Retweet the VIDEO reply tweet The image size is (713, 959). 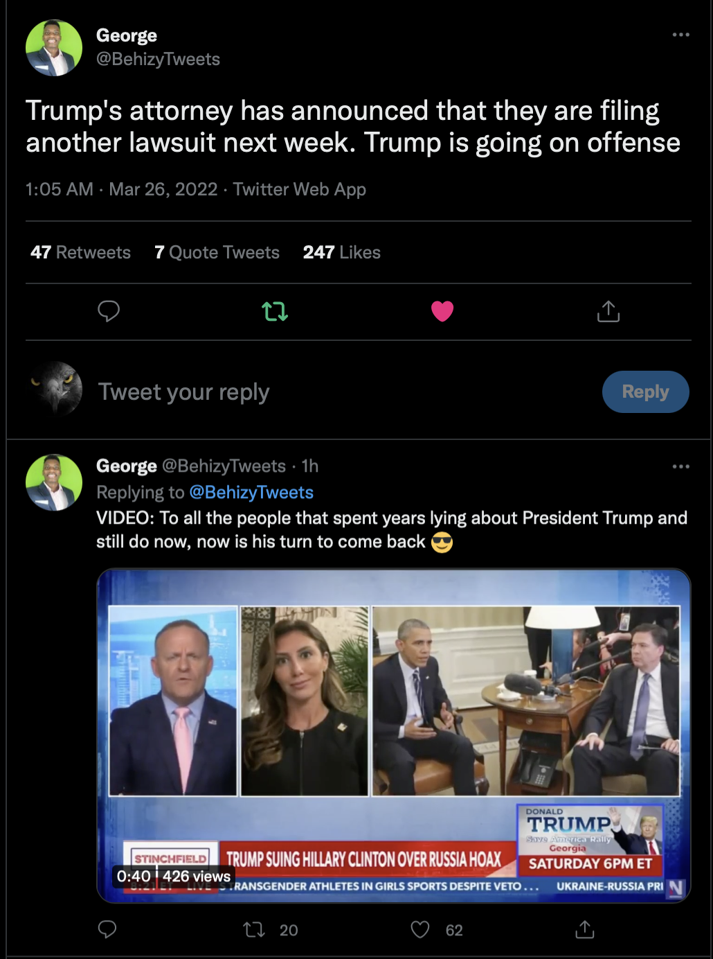pyautogui.click(x=255, y=929)
